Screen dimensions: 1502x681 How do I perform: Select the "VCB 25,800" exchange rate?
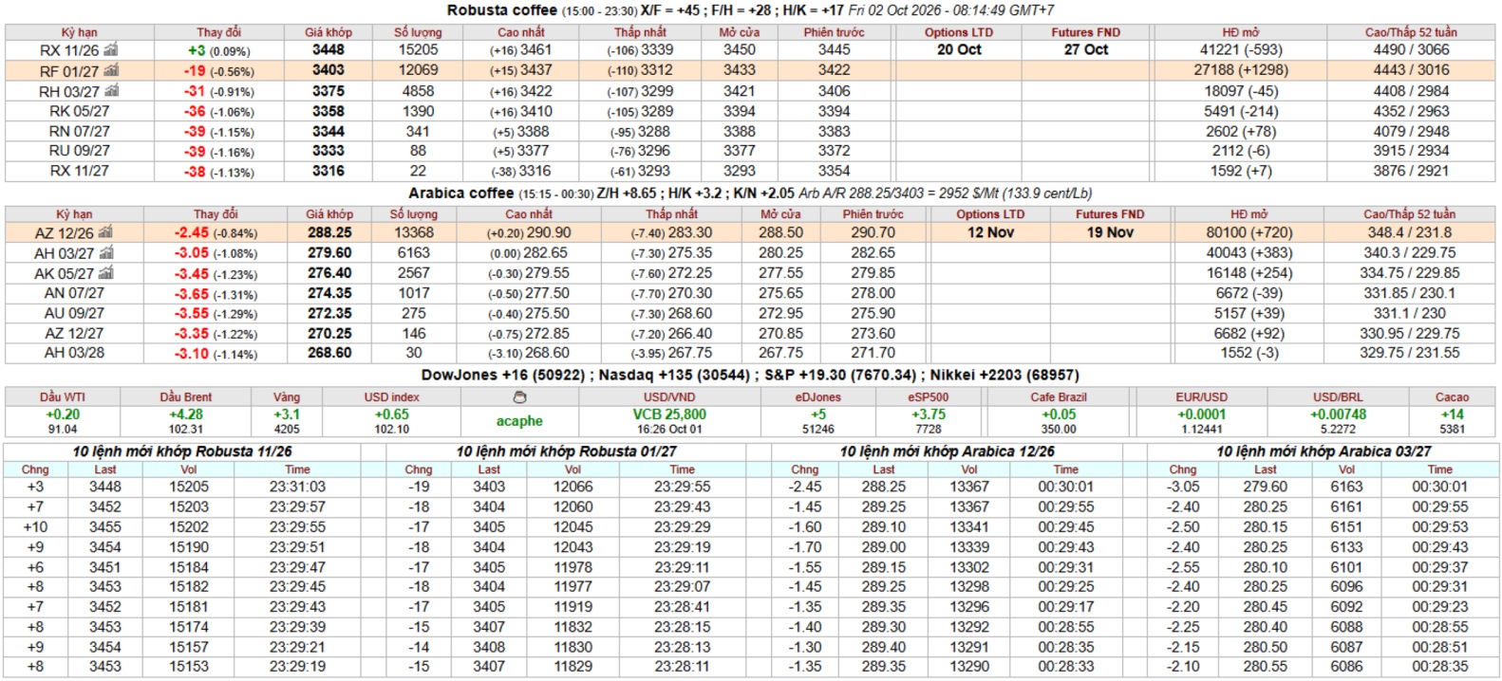point(669,414)
